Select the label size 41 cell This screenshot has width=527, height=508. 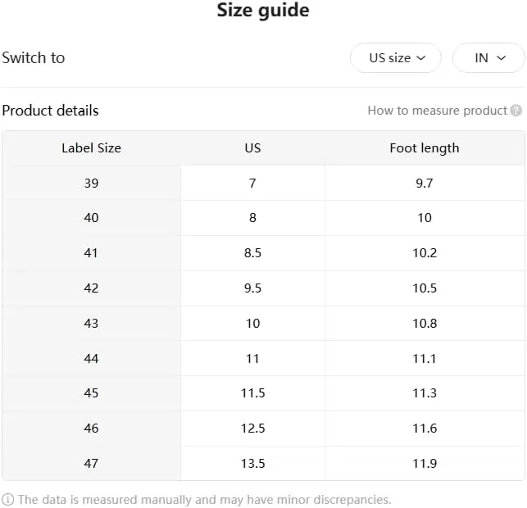pyautogui.click(x=91, y=253)
